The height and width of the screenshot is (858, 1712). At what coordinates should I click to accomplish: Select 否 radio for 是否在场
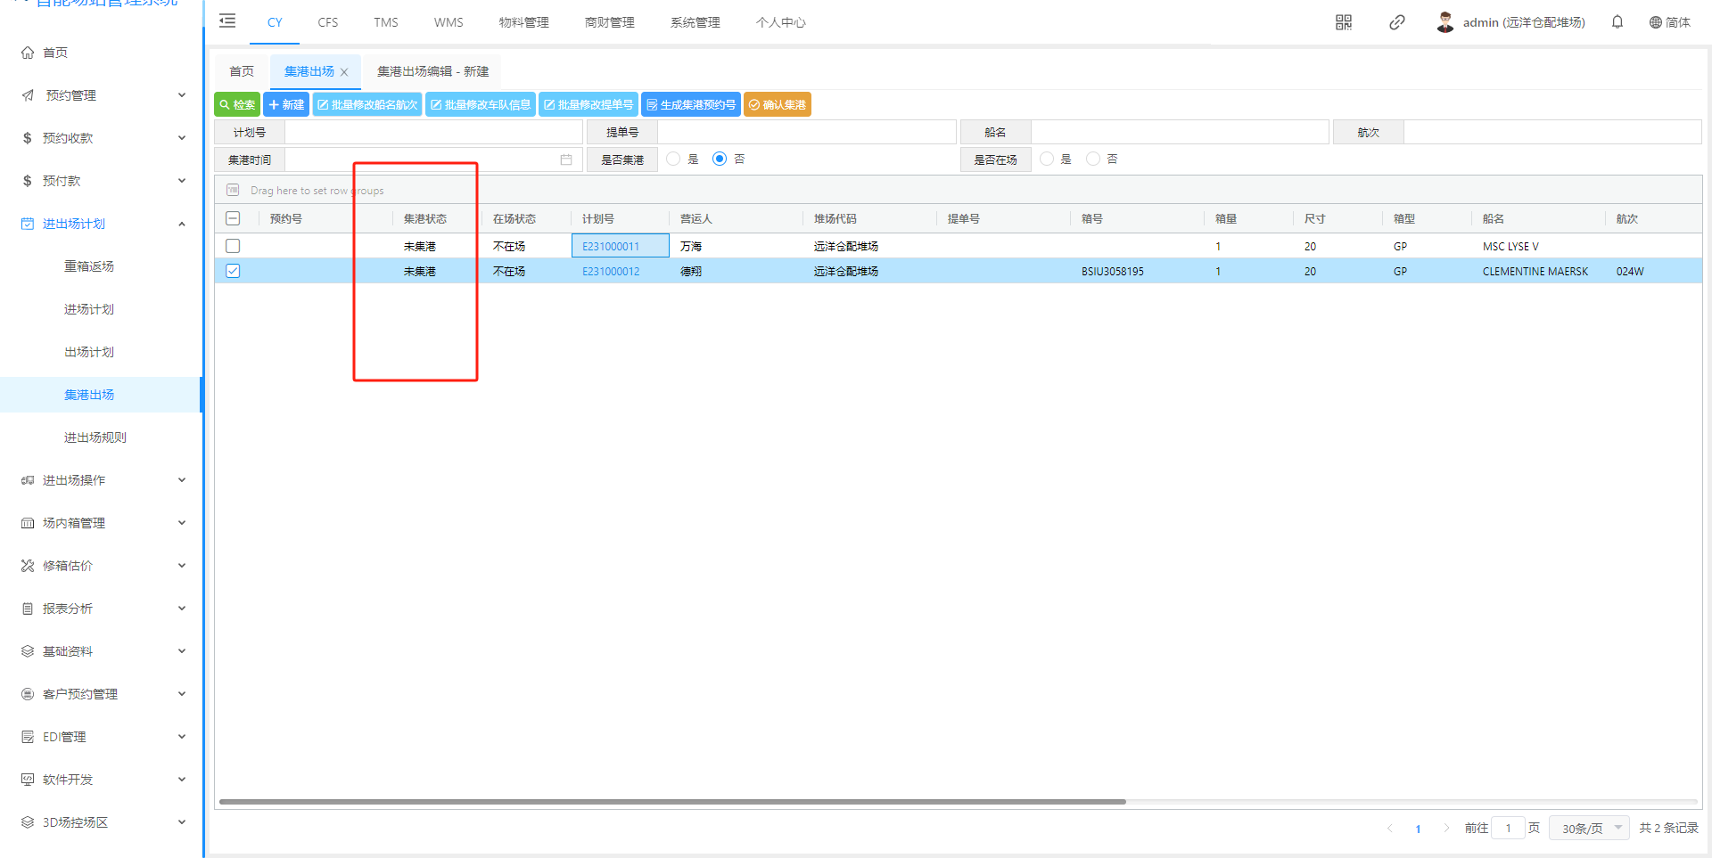[x=1092, y=159]
